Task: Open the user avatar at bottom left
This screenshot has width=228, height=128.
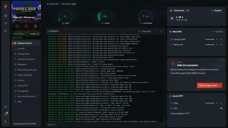Action: (x=6, y=122)
